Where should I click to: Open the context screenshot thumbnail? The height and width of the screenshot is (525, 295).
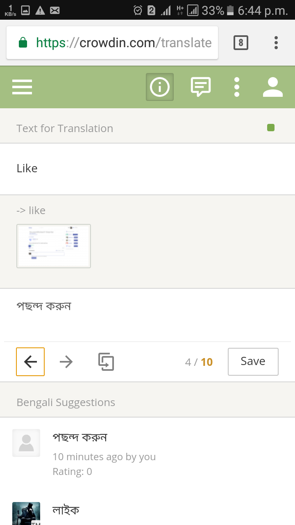tap(54, 246)
